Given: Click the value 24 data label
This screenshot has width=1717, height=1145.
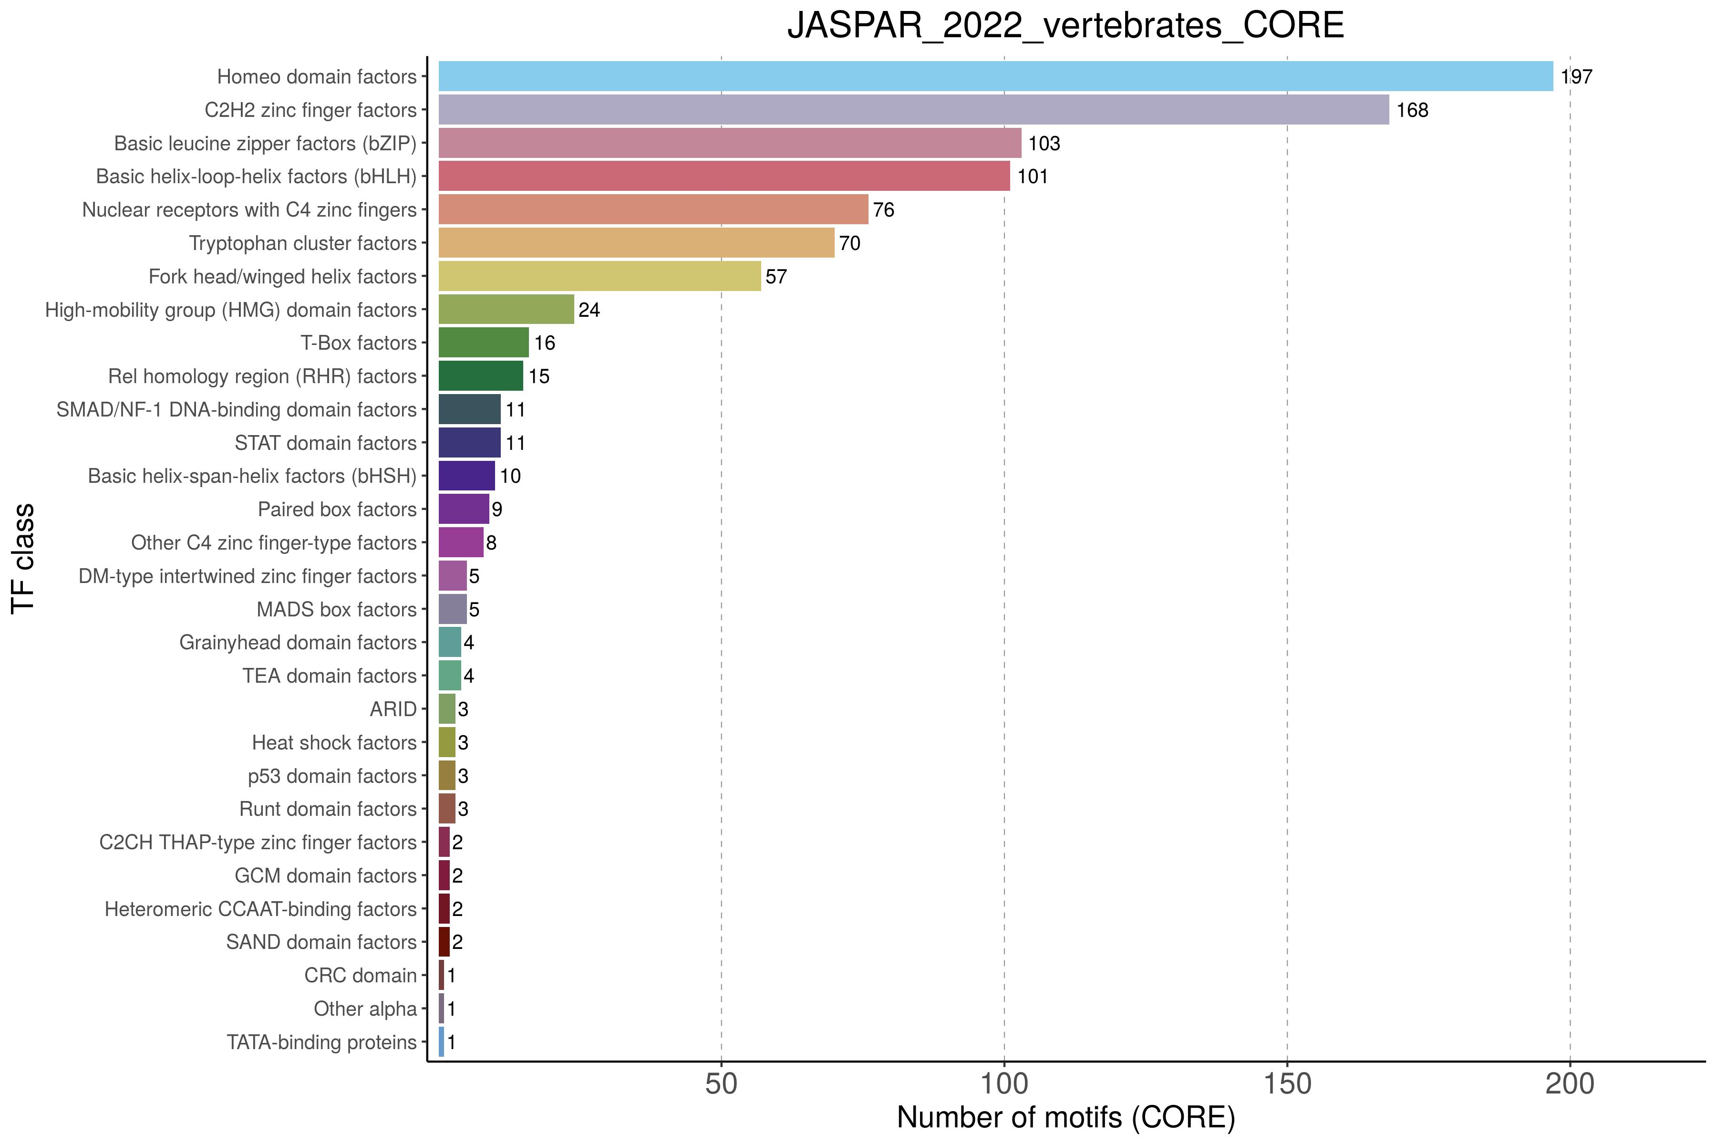Looking at the screenshot, I should (589, 311).
